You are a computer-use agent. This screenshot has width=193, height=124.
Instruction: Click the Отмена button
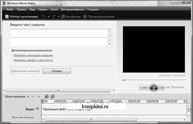(57, 71)
